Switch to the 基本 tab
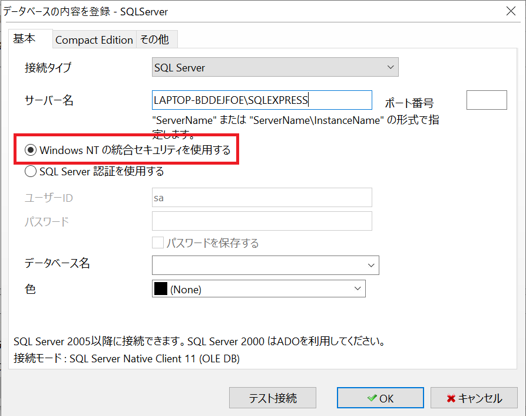 (x=30, y=39)
